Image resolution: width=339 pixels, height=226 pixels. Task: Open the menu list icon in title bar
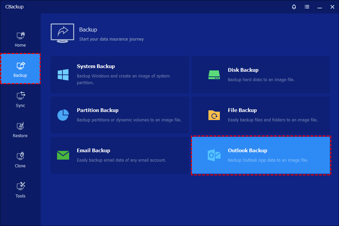(x=307, y=7)
